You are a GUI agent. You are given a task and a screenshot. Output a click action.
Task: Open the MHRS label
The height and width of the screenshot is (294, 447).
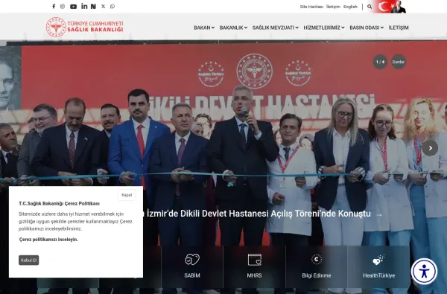254,275
